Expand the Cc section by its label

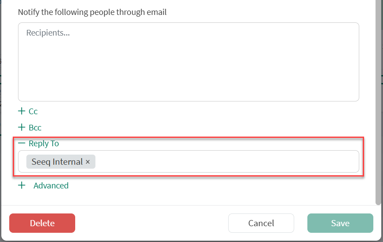point(33,112)
